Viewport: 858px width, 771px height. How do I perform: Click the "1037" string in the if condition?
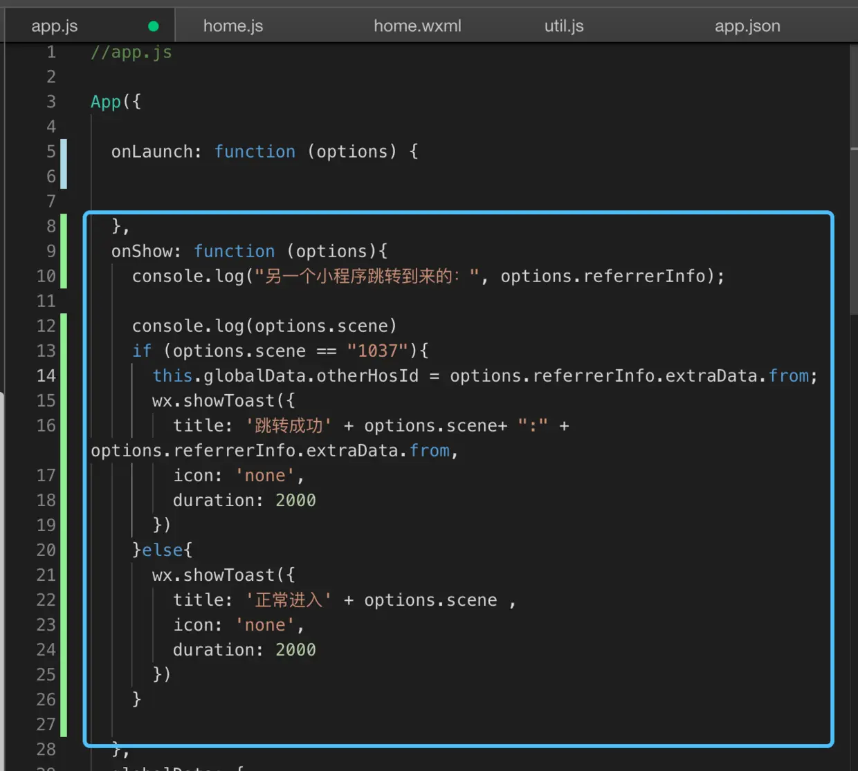click(x=378, y=351)
